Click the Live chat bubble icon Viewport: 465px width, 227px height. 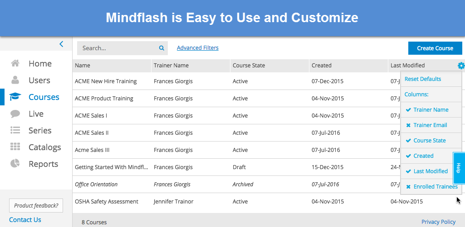pyautogui.click(x=15, y=114)
